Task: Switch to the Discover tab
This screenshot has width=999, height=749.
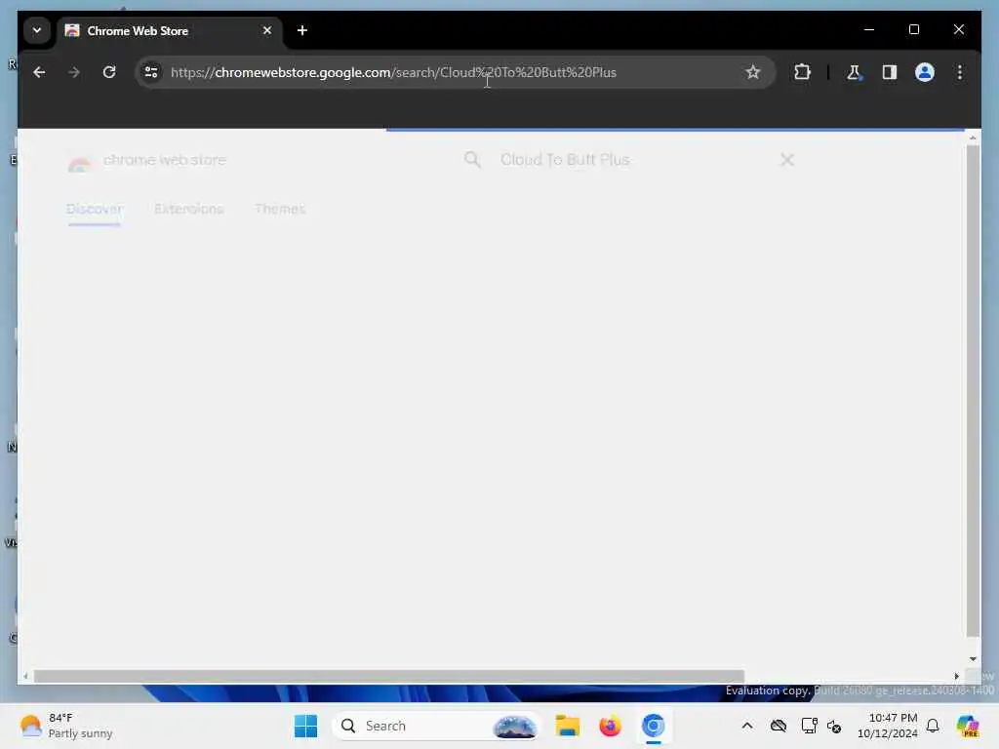Action: tap(95, 209)
